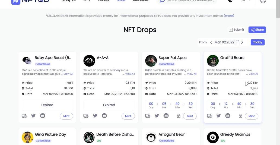Open website link icon for A-A-A
Image resolution: width=280 pixels, height=145 pixels.
[86, 116]
